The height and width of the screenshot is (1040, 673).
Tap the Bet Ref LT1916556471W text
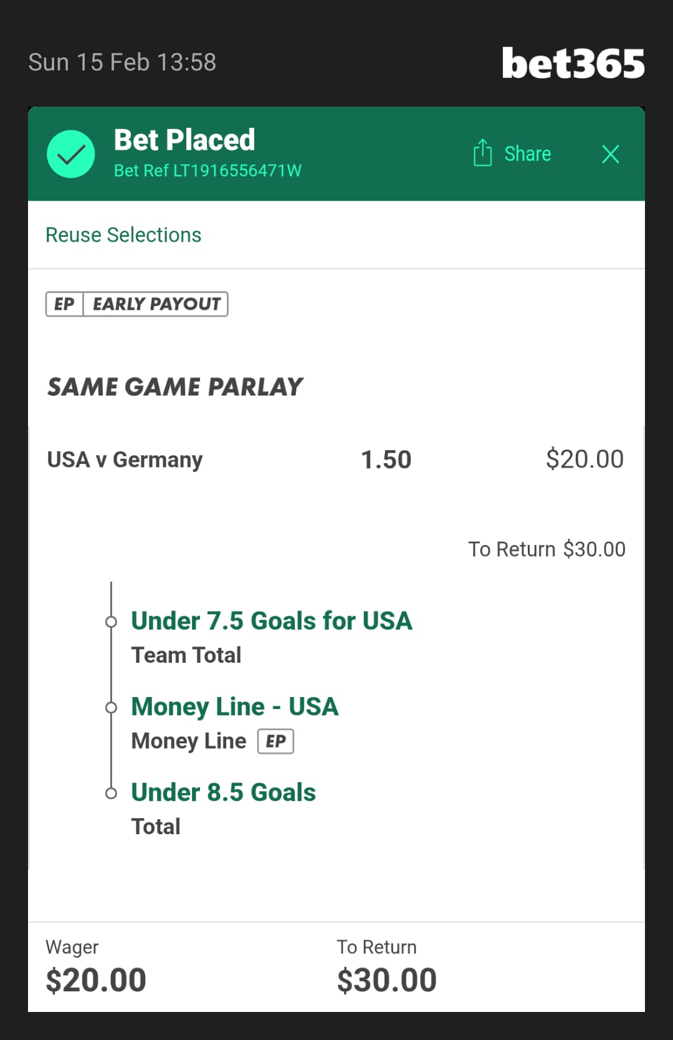(x=208, y=171)
